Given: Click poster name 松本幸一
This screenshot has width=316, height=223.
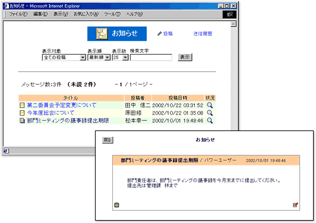Looking at the screenshot, I should [x=136, y=120].
